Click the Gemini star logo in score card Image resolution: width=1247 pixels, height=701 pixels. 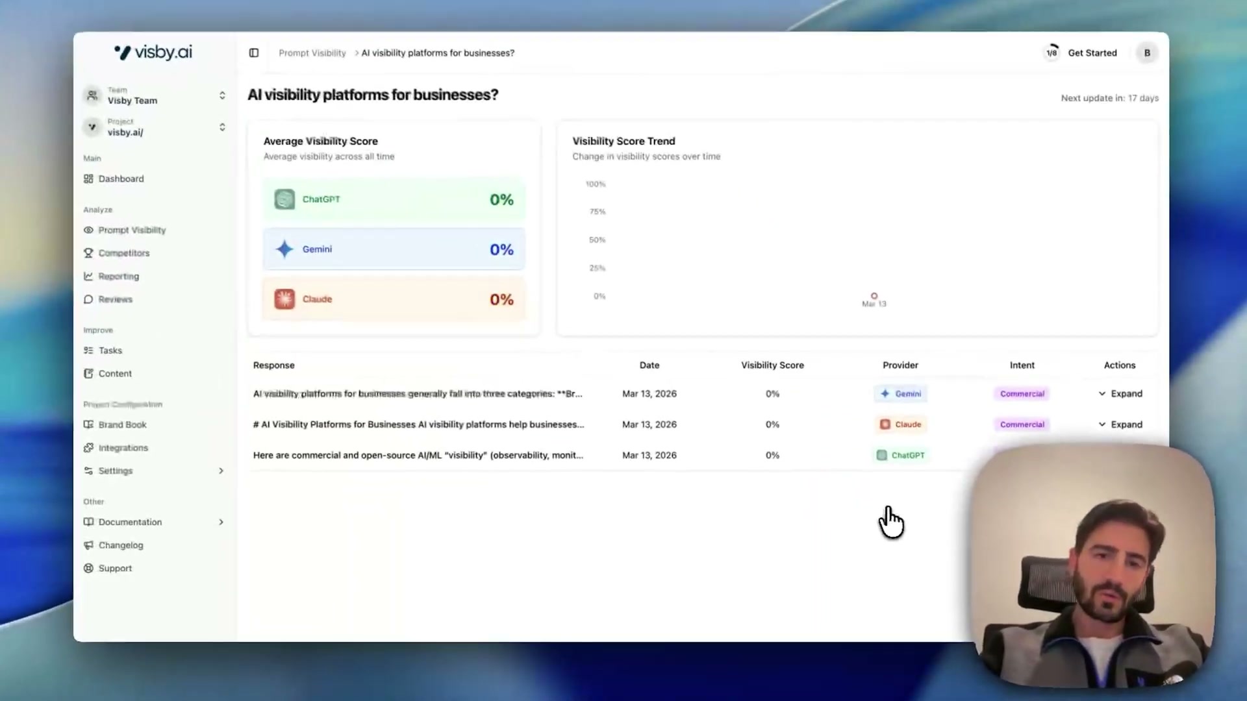tap(284, 249)
